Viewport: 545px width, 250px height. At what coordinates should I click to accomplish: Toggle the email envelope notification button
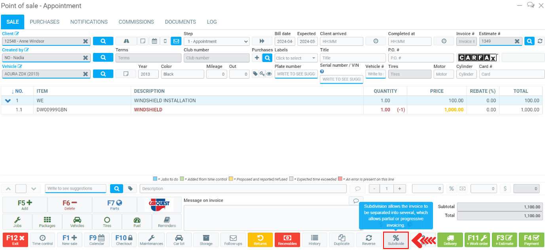tap(176, 41)
